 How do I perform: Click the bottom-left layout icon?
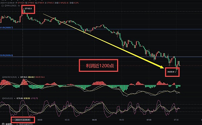click(3, 124)
